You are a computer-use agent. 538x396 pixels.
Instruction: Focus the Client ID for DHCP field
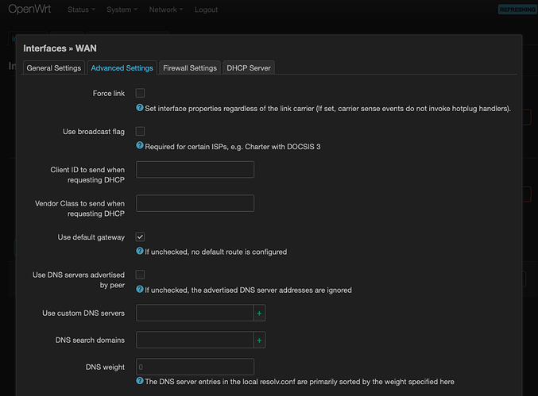point(195,170)
